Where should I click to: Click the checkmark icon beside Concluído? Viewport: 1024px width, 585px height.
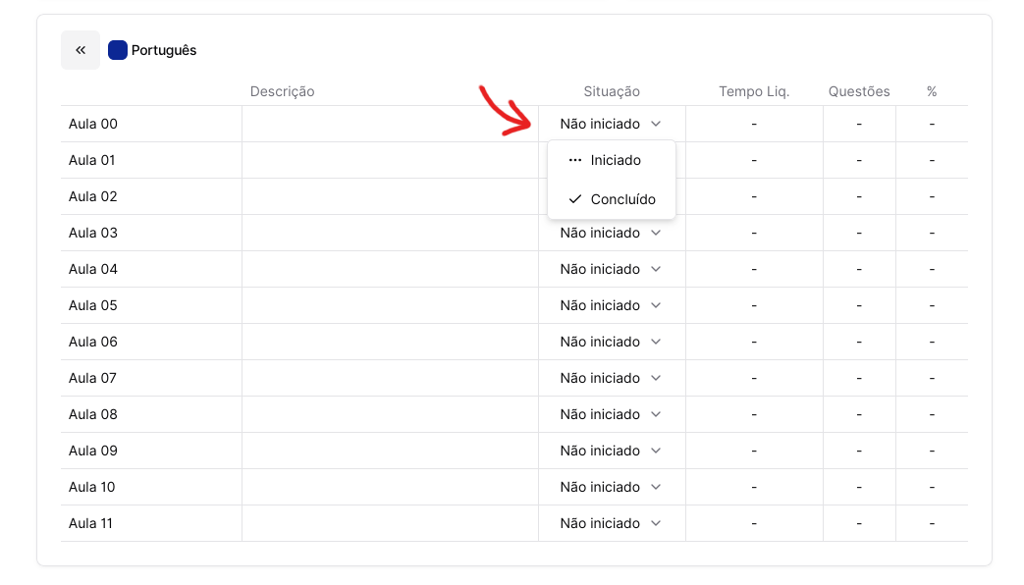[575, 199]
